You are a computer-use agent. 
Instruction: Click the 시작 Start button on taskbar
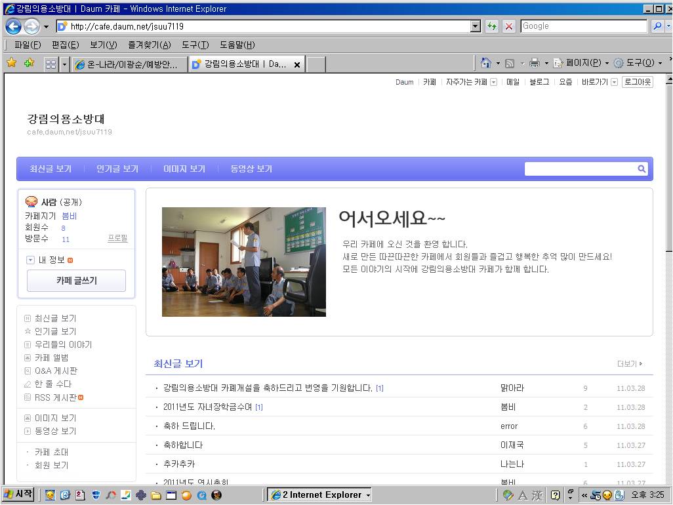pos(18,495)
